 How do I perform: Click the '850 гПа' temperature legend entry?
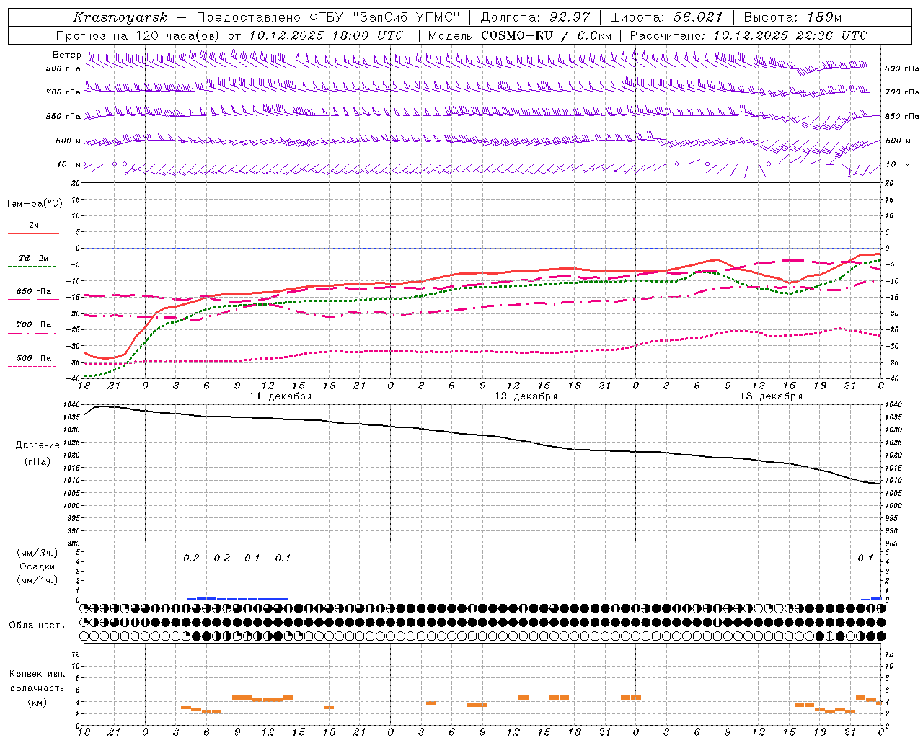[x=34, y=291]
